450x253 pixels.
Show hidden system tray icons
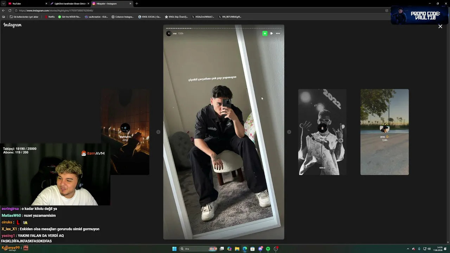tap(408, 249)
